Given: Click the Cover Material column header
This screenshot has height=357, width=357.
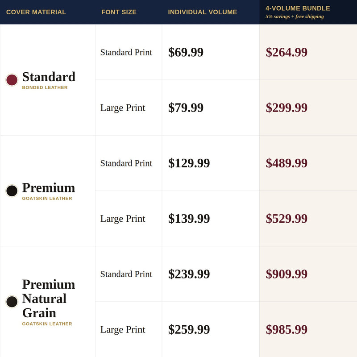Looking at the screenshot, I should pos(36,12).
